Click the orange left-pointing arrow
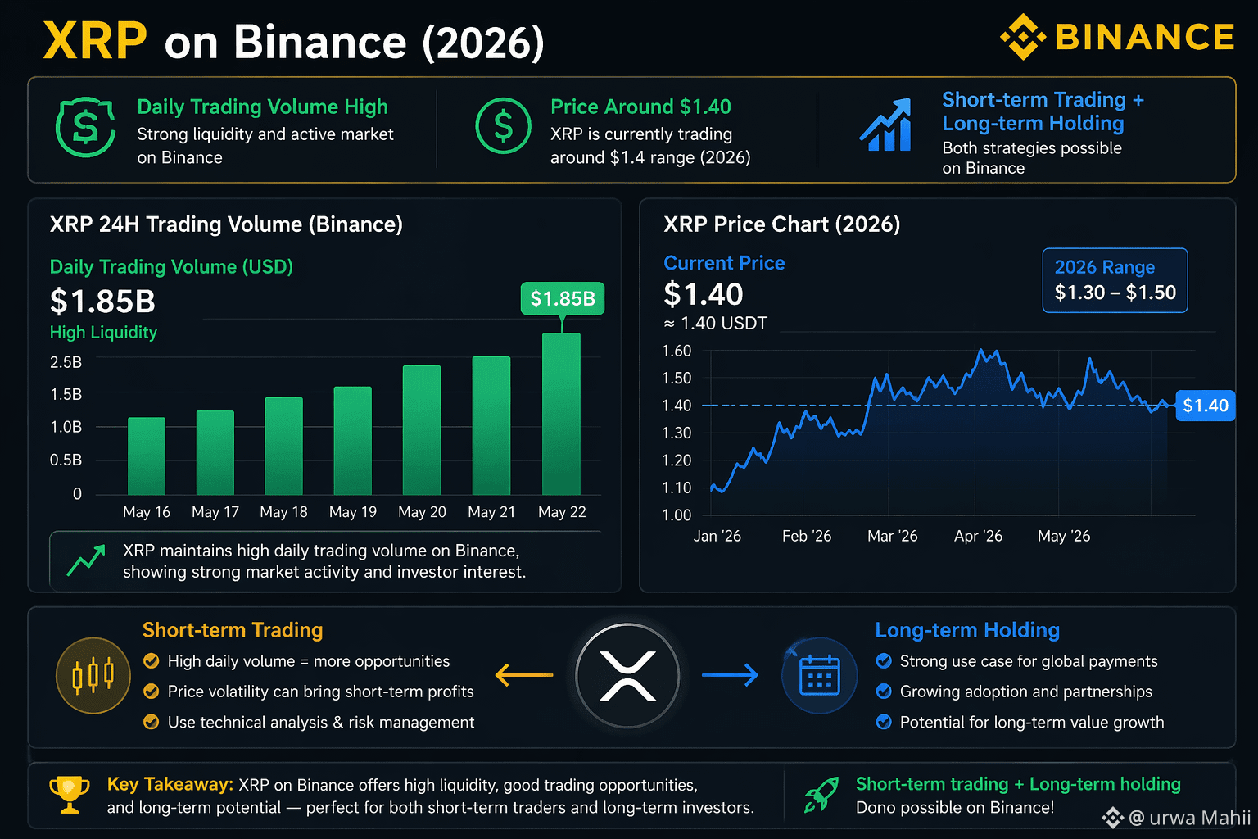1258x839 pixels. coord(524,675)
